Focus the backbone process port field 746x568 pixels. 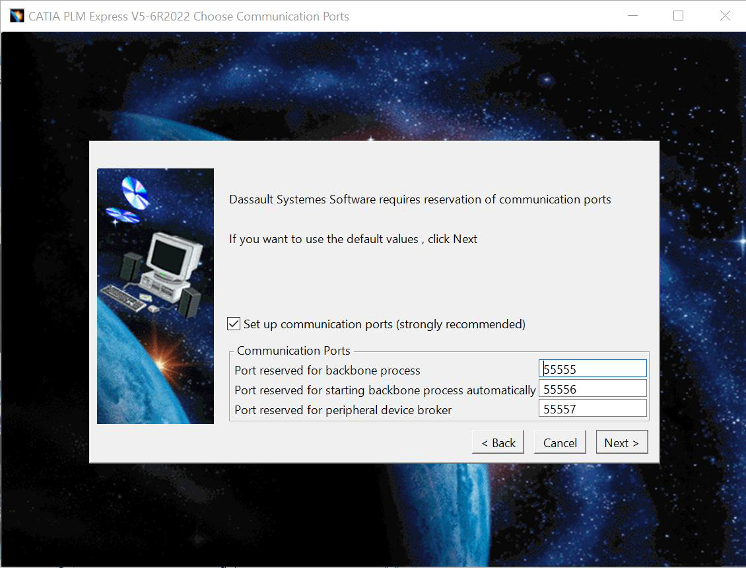tap(592, 369)
